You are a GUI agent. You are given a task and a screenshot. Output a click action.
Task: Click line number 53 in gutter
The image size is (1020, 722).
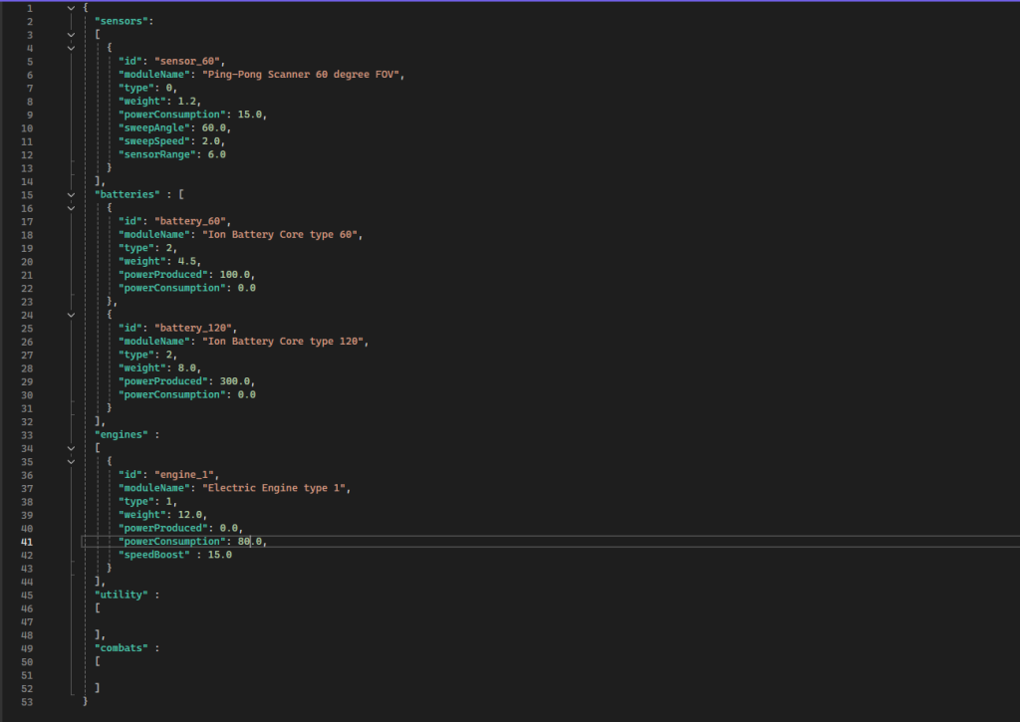[28, 701]
